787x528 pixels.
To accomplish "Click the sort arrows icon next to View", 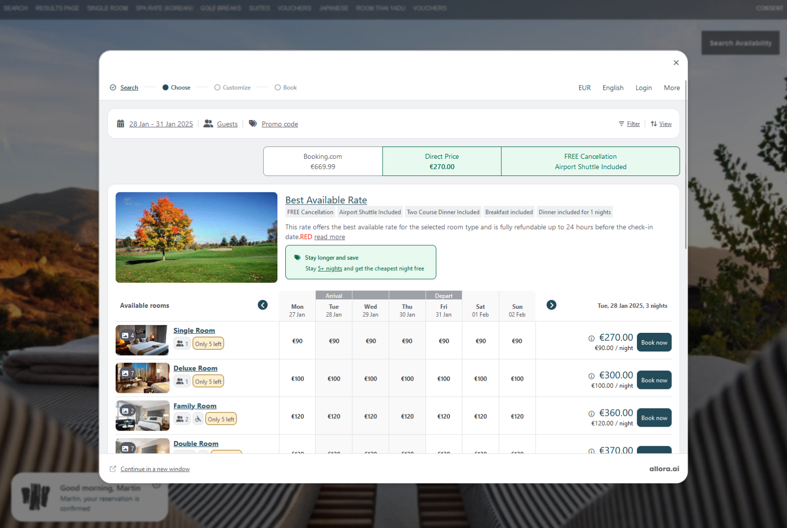I will click(x=654, y=124).
